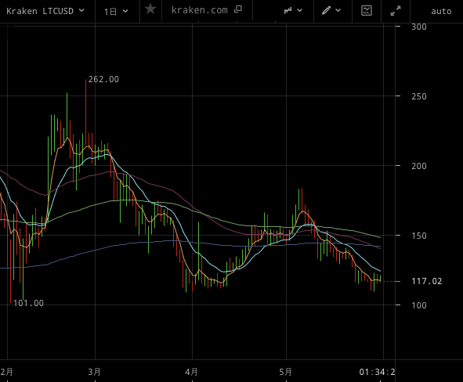Add chart to favorites with star icon

(150, 9)
